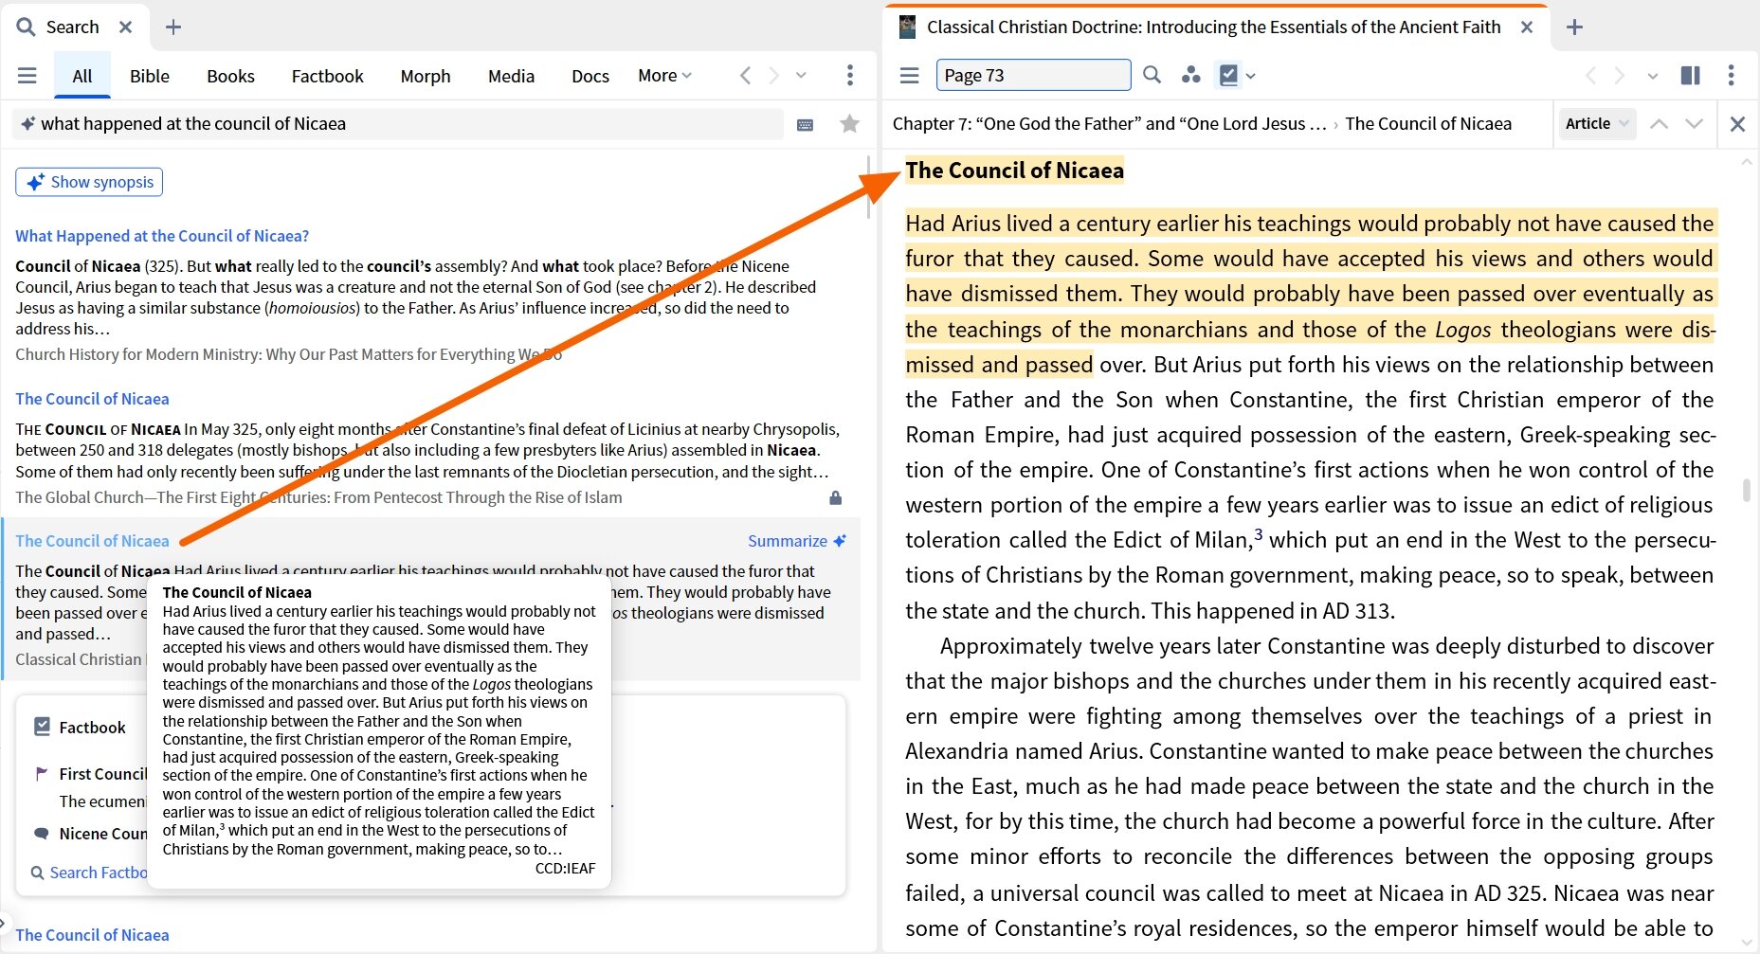The image size is (1760, 954).
Task: Open the book panel hamburger menu
Action: point(909,75)
